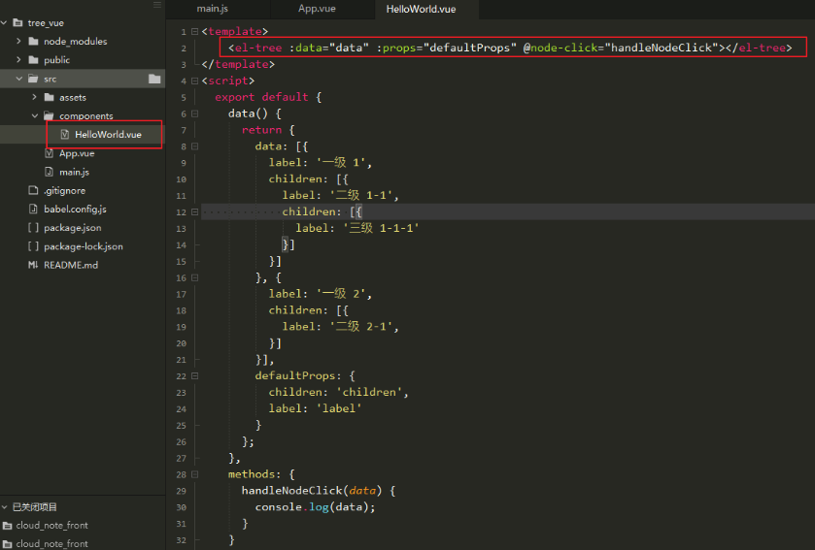
Task: Fold data() function at line 6
Action: pyautogui.click(x=195, y=113)
